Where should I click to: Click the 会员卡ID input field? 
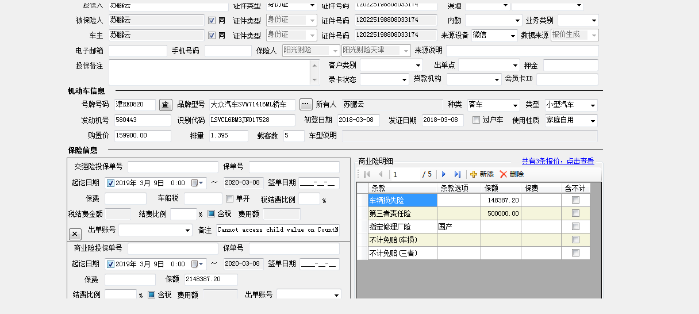(567, 79)
